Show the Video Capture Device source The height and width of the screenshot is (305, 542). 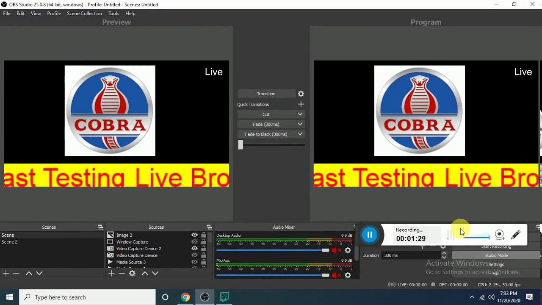coord(194,255)
